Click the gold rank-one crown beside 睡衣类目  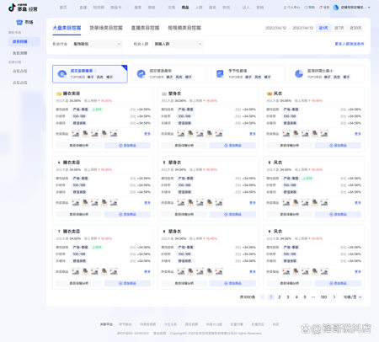point(59,94)
